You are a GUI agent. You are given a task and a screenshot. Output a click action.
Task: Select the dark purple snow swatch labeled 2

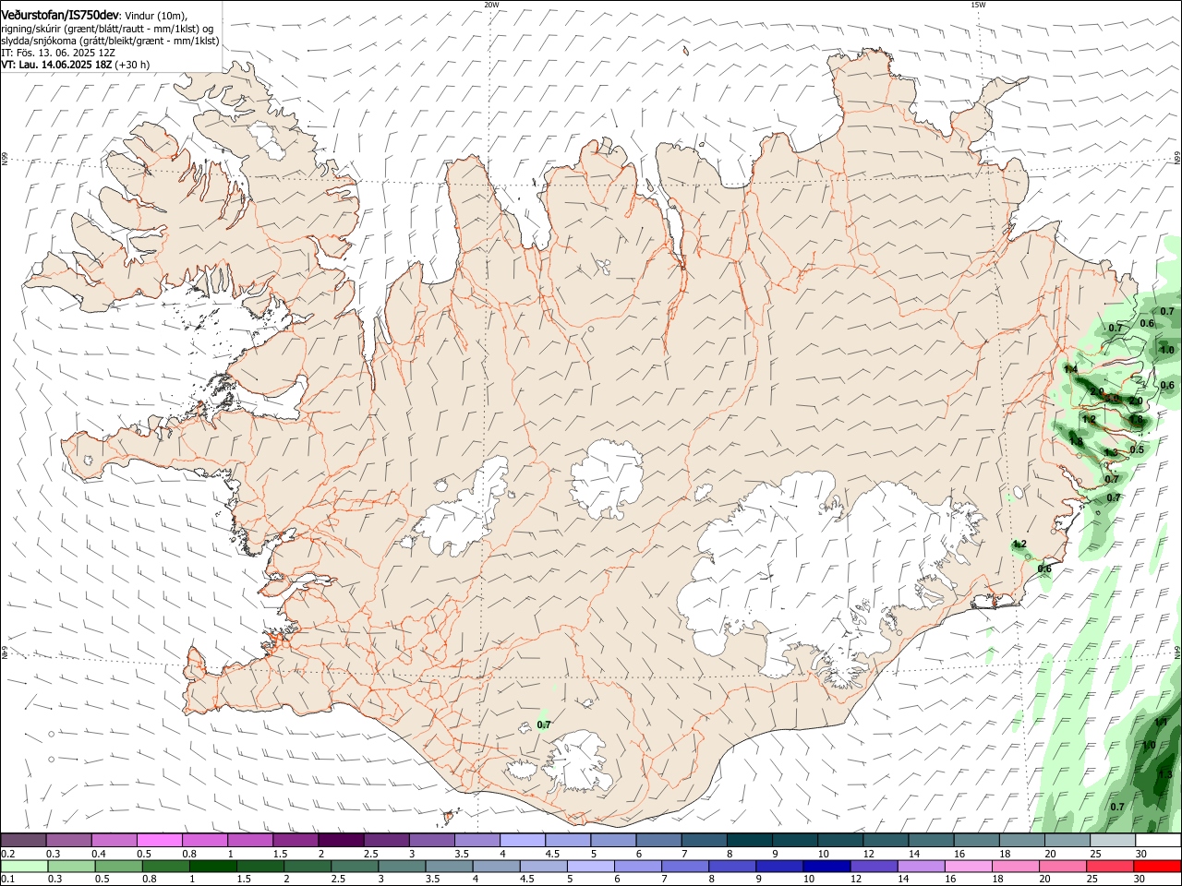coord(341,840)
